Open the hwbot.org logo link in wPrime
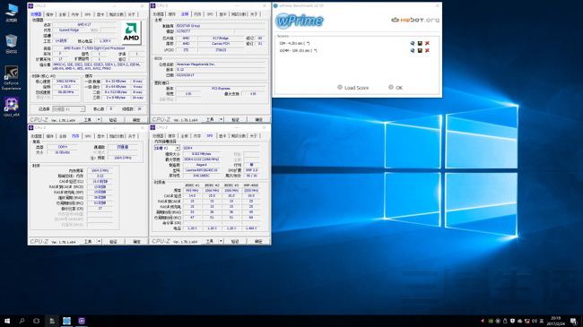Screen dimensions: 583x327 (415, 20)
